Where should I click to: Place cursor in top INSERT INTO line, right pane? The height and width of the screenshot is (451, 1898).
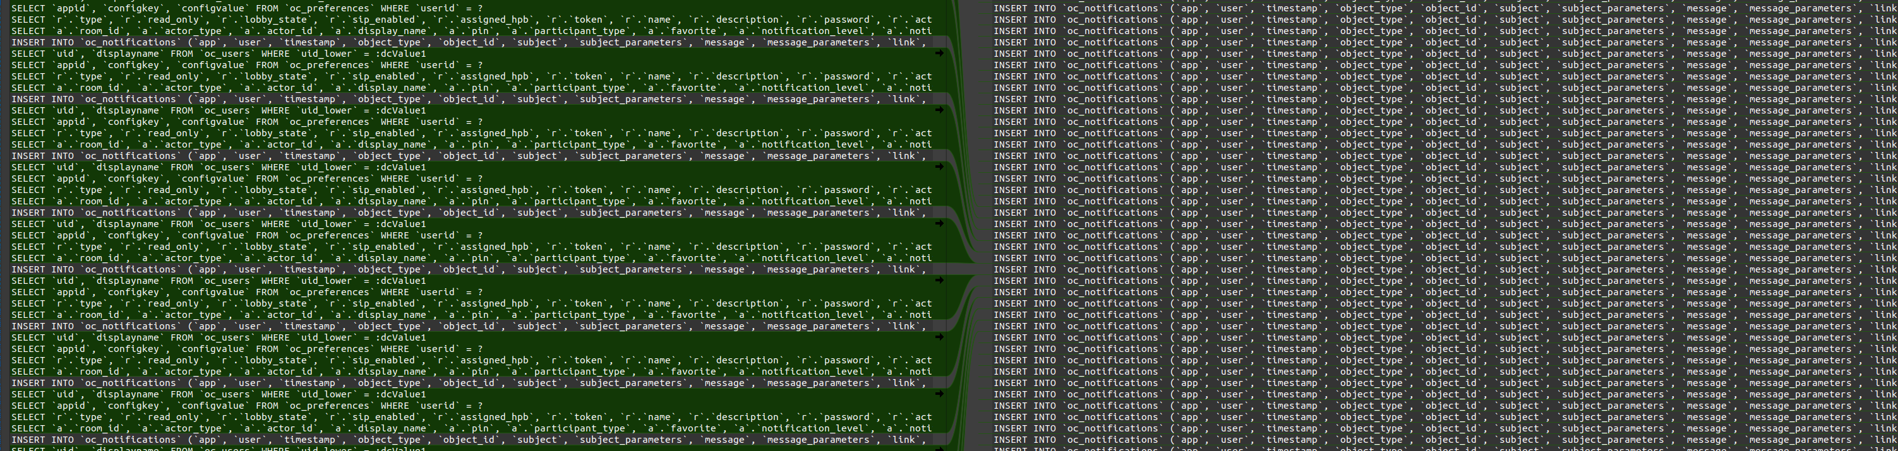(1445, 8)
